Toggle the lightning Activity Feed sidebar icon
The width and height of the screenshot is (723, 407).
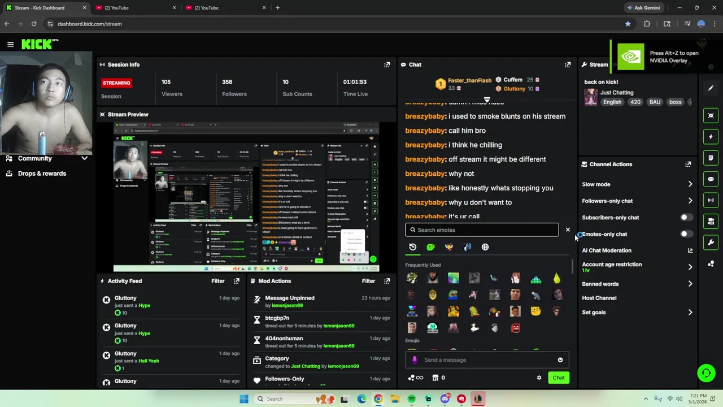point(711,137)
